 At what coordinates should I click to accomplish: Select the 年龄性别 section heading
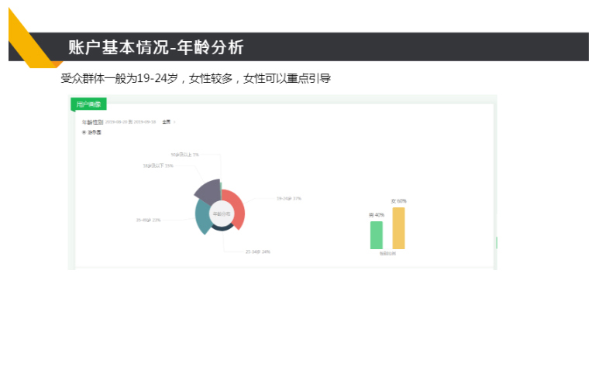pos(92,121)
